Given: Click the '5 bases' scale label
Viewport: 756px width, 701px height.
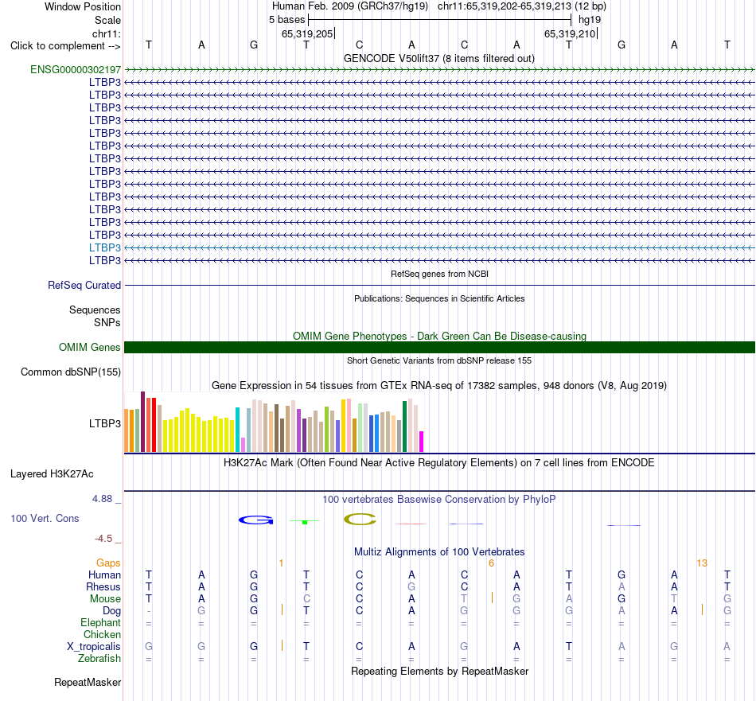Looking at the screenshot, I should [x=286, y=20].
